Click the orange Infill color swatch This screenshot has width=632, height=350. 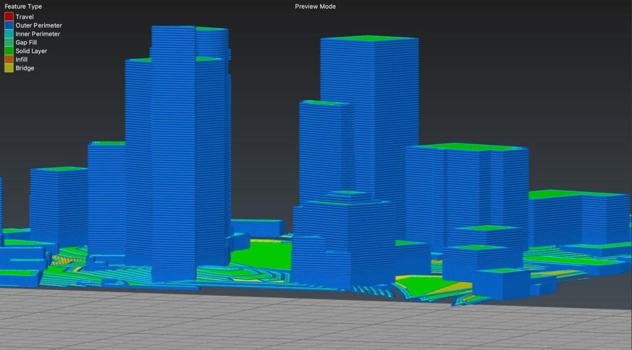[x=9, y=60]
